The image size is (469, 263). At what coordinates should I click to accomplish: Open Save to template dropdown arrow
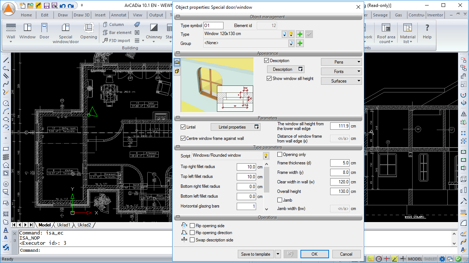tap(278, 254)
